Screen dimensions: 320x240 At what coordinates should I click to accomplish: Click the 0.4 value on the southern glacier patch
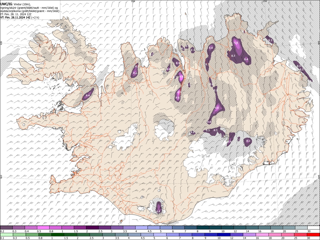[158, 211]
